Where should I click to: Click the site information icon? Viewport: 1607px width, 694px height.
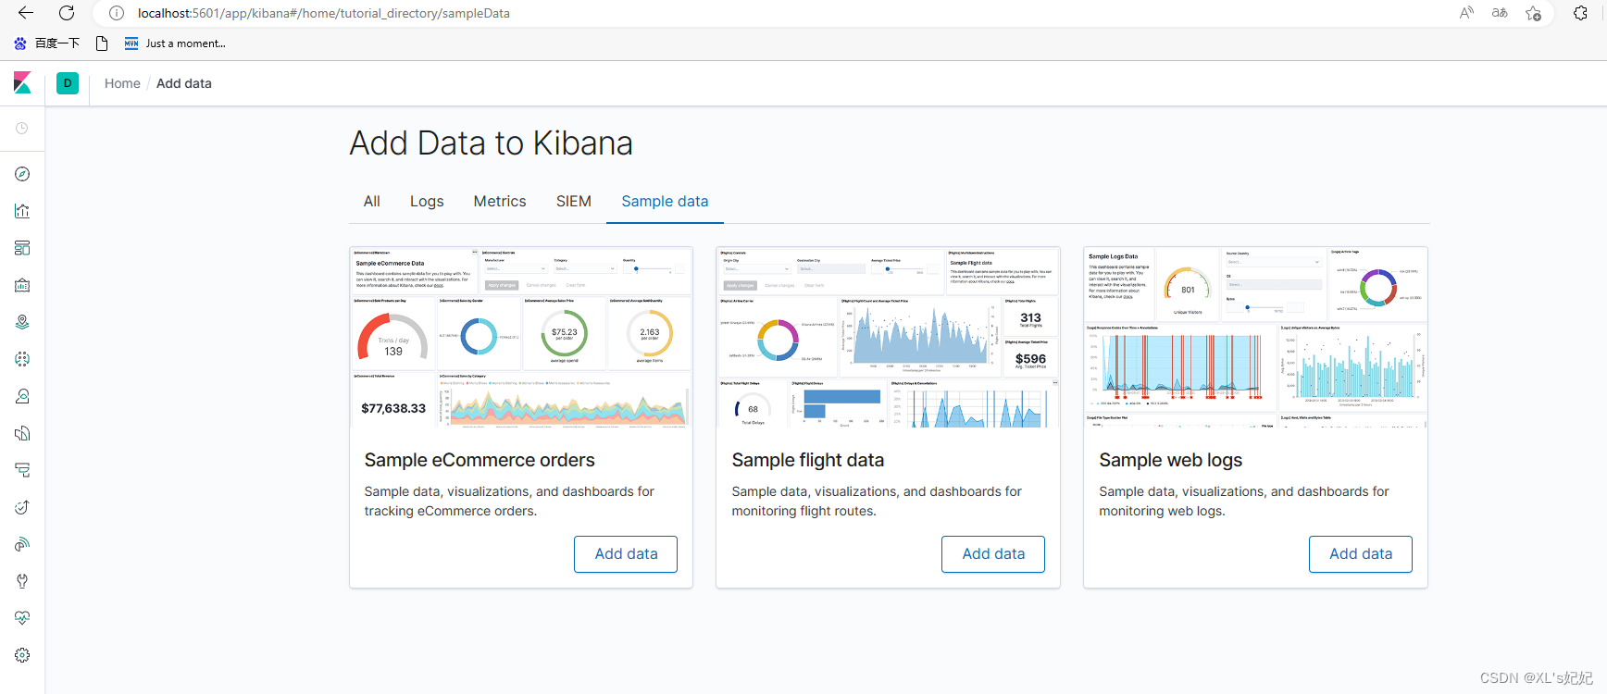[x=117, y=13]
